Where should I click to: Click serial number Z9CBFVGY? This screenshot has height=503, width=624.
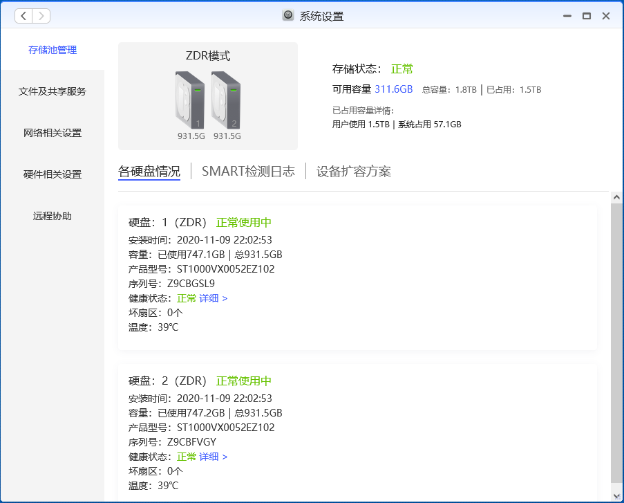[x=192, y=442]
